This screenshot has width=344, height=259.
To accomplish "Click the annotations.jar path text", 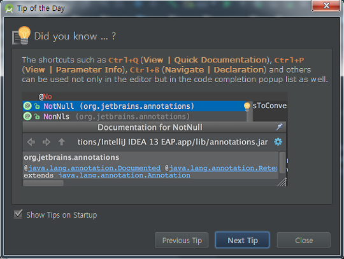I will (173, 142).
